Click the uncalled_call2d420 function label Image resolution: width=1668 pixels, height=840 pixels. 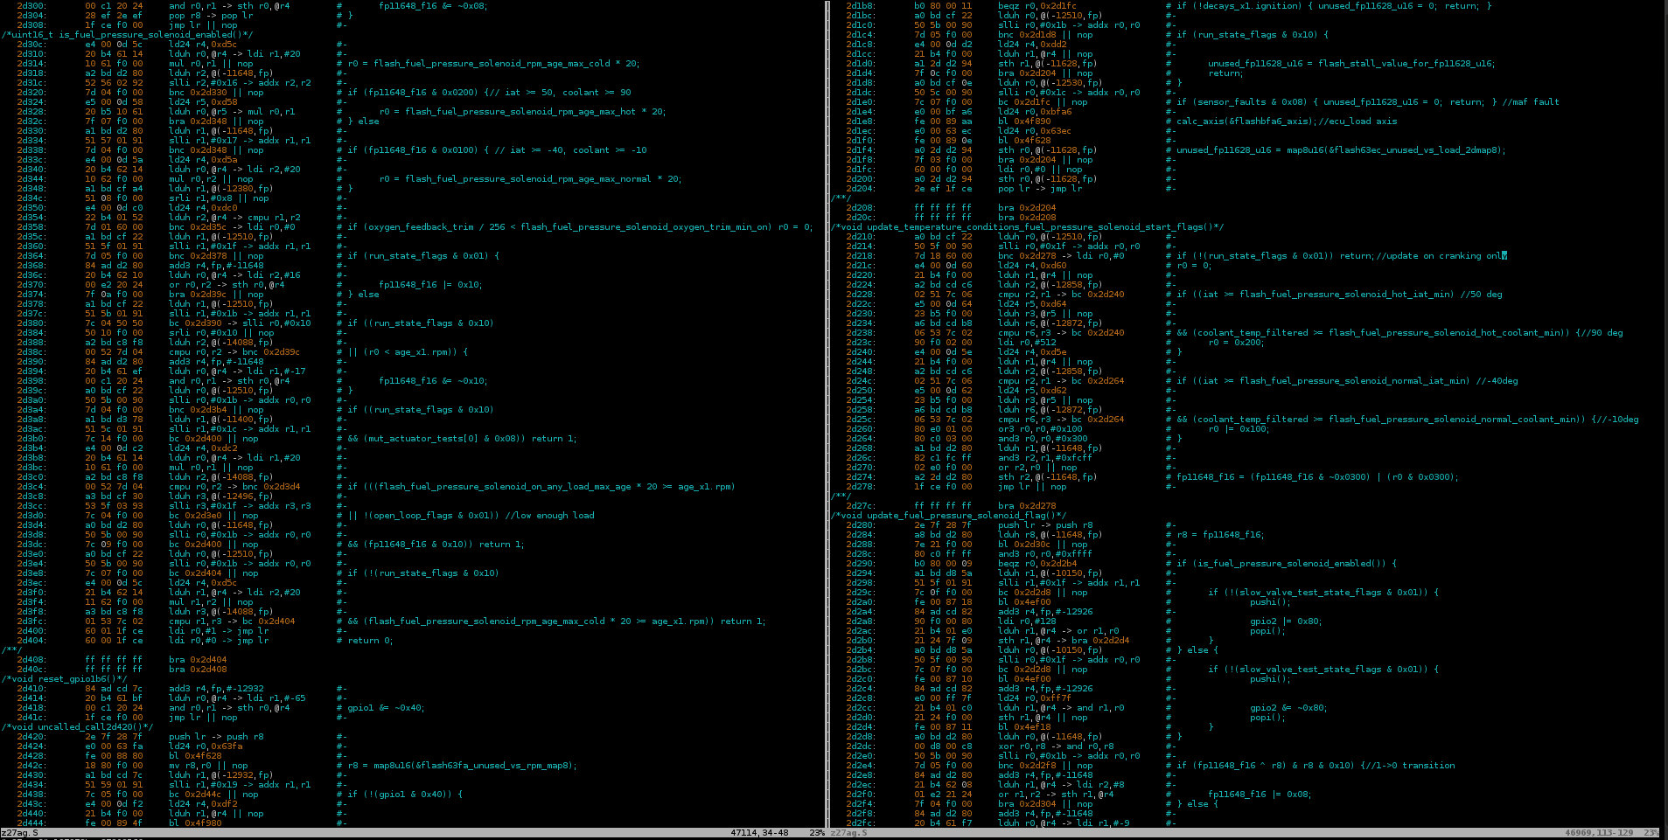[x=78, y=726]
